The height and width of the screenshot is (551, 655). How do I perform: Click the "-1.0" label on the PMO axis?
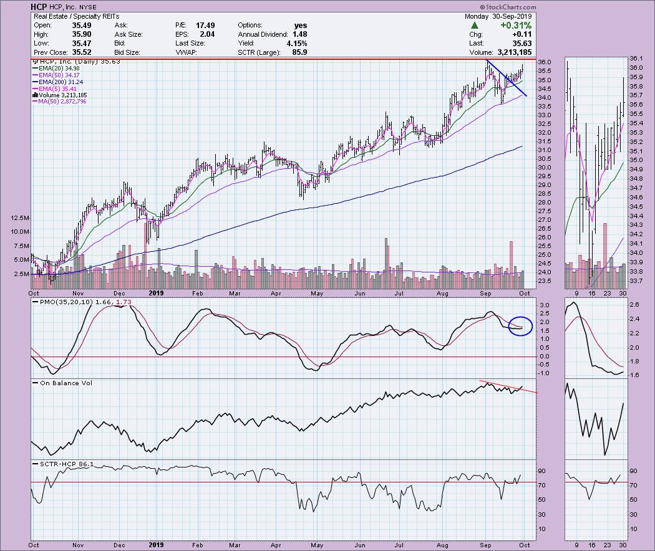pyautogui.click(x=545, y=373)
